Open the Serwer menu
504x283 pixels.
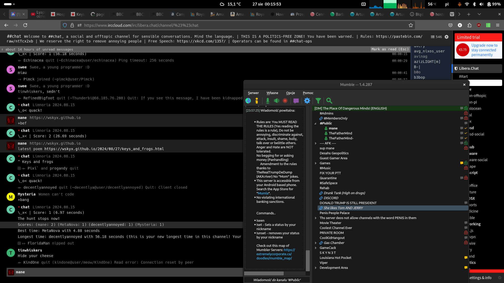tap(253, 93)
